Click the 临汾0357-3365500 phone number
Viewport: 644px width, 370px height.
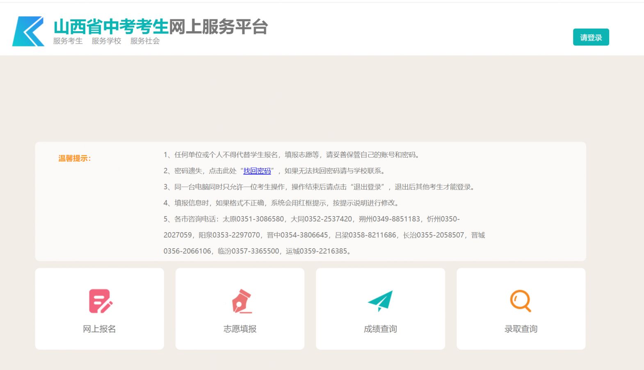pos(248,251)
